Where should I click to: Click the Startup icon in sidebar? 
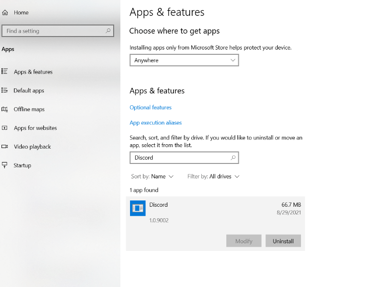pyautogui.click(x=5, y=165)
